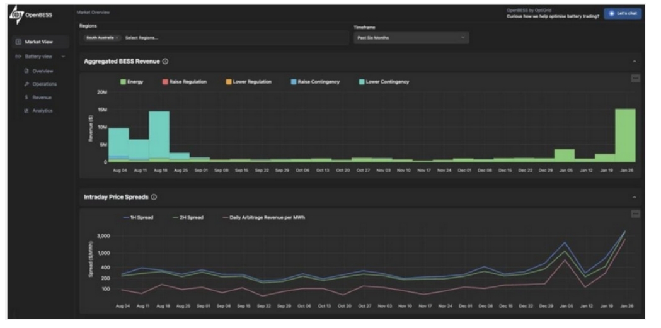Collapse the Battery view sidebar section
The image size is (661, 328).
(x=64, y=57)
